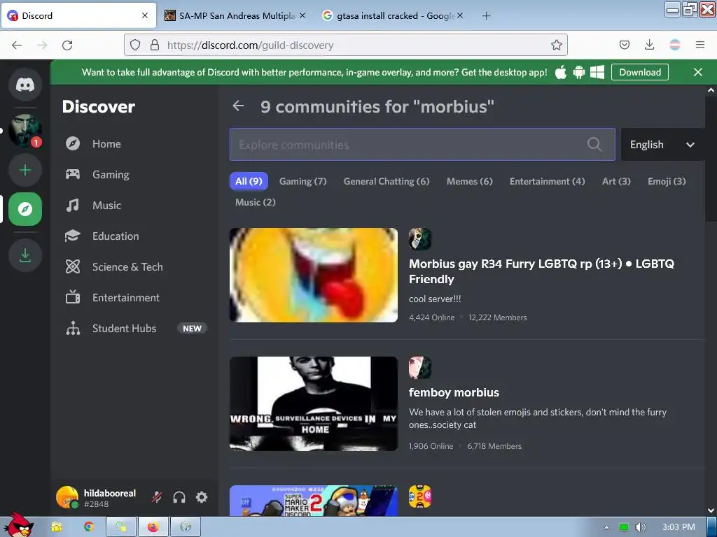717x537 pixels.
Task: Open the English language dropdown
Action: (x=662, y=144)
